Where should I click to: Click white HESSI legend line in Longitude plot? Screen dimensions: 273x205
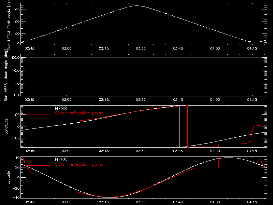click(x=38, y=110)
